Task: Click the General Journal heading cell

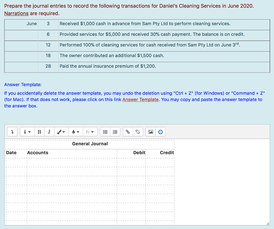Action: pos(90,144)
